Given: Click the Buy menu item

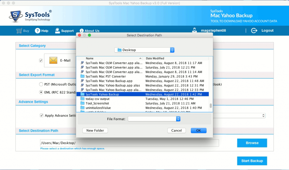Looking at the screenshot, I should 26,31.
